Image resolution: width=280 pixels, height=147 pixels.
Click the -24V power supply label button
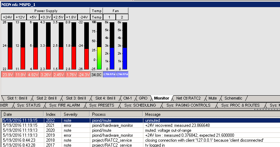(x=84, y=17)
